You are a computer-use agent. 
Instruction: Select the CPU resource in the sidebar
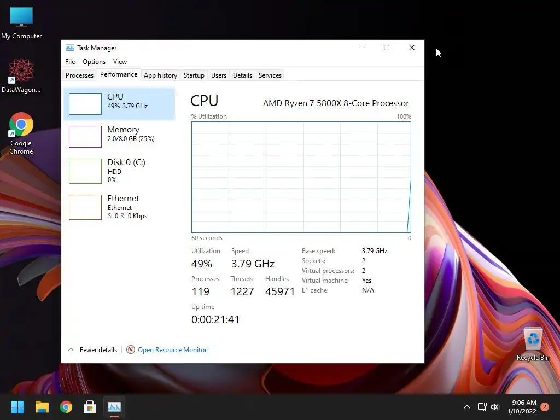(119, 103)
